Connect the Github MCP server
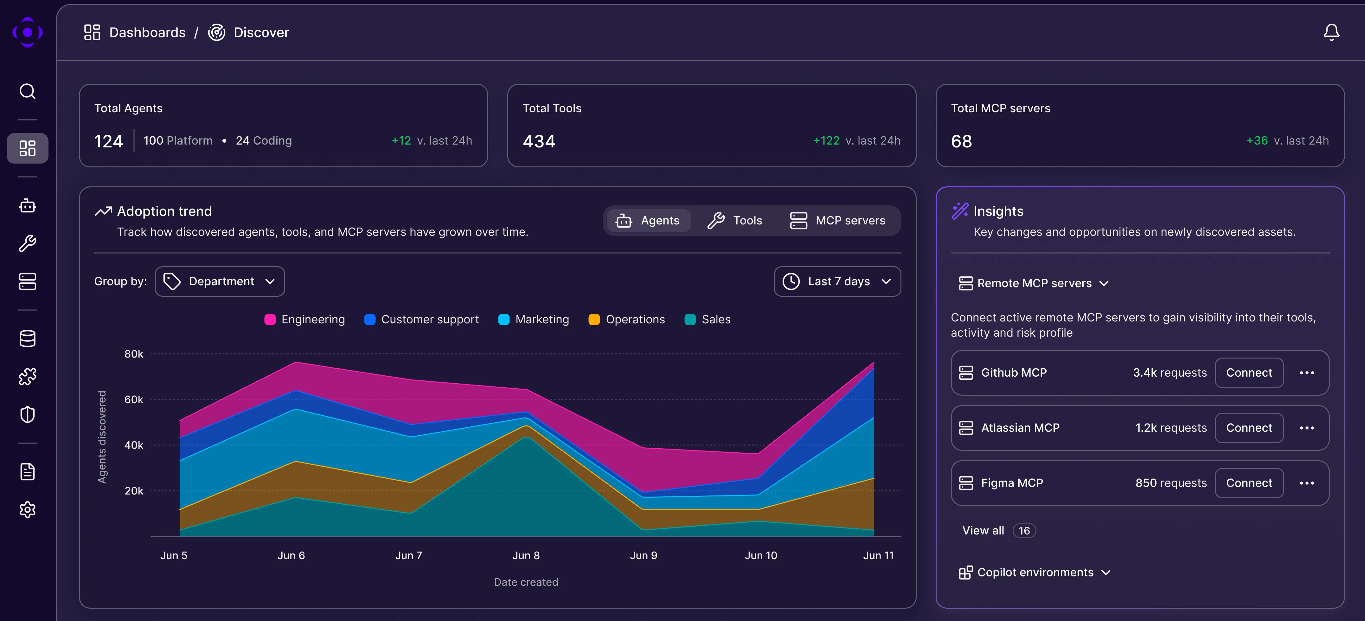 click(1249, 373)
